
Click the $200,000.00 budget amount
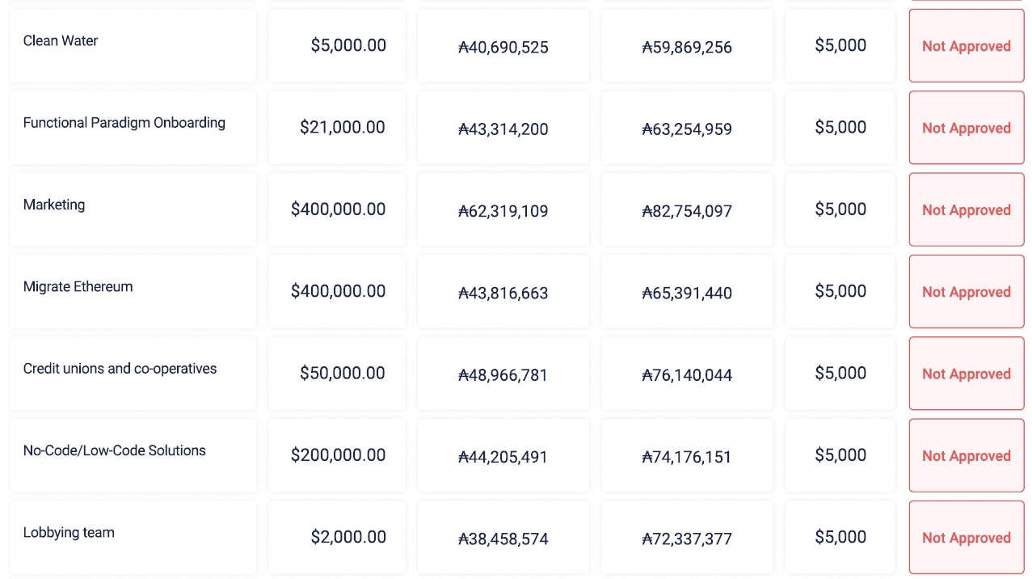click(x=338, y=455)
